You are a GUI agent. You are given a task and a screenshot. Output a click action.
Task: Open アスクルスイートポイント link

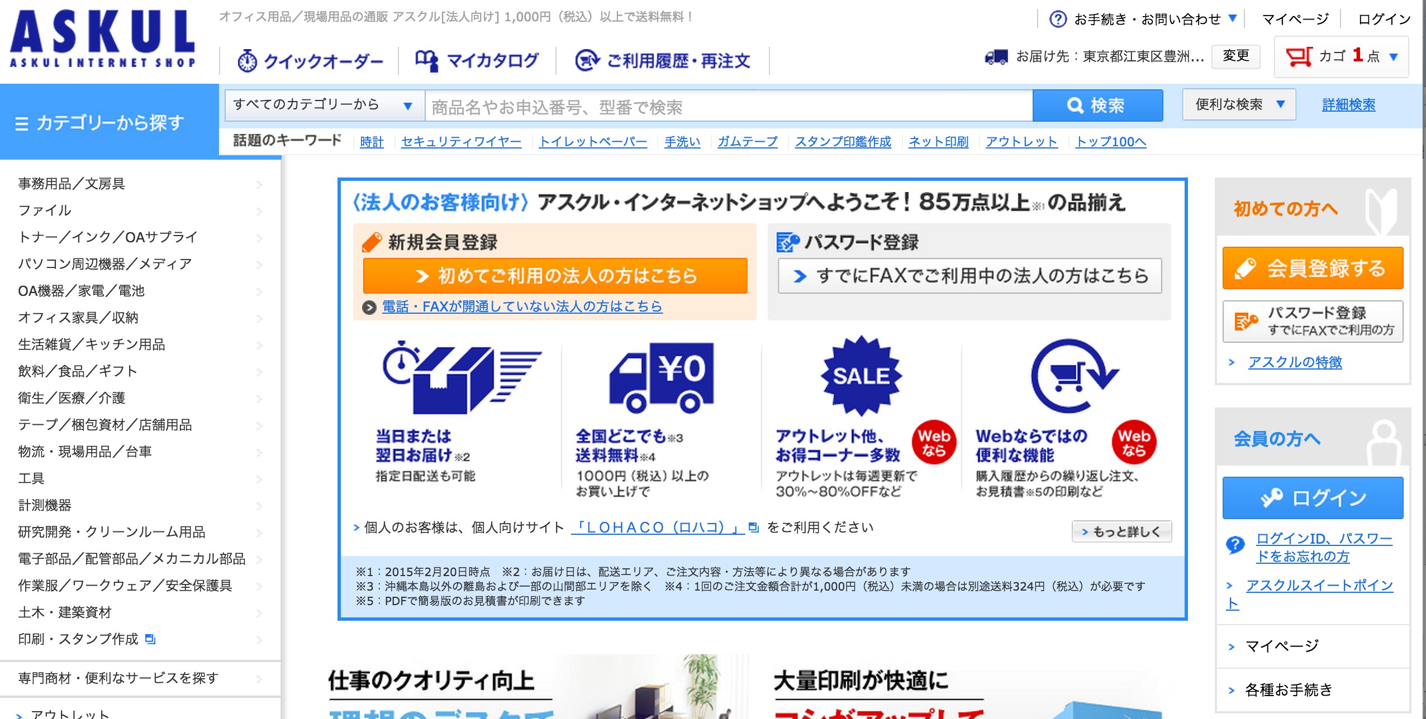(x=1309, y=594)
